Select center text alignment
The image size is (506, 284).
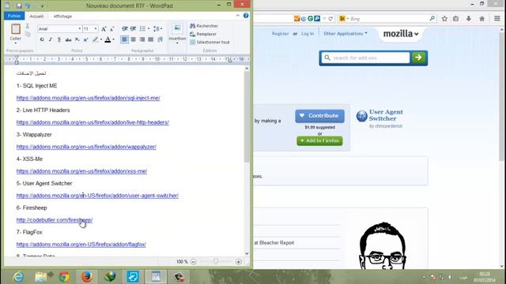tap(134, 39)
